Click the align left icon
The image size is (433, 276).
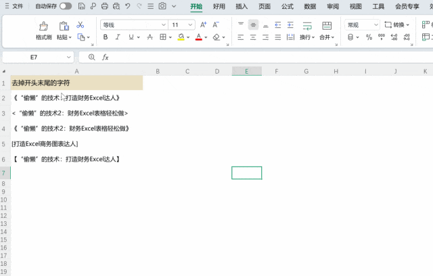click(241, 37)
